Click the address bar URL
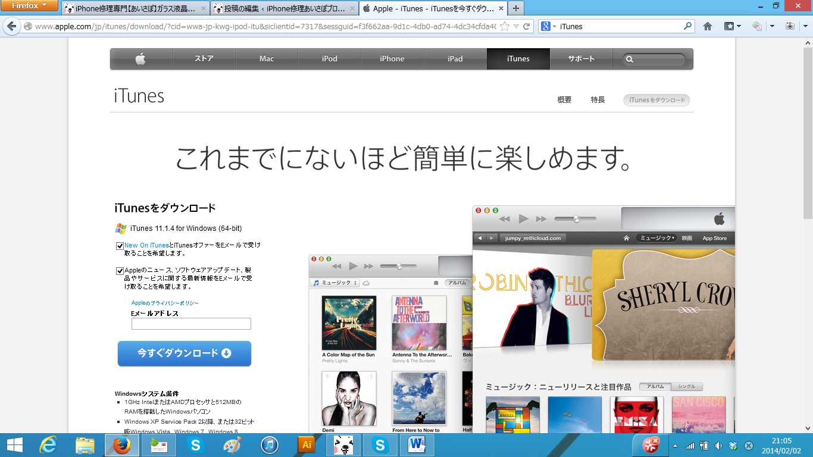 (265, 26)
